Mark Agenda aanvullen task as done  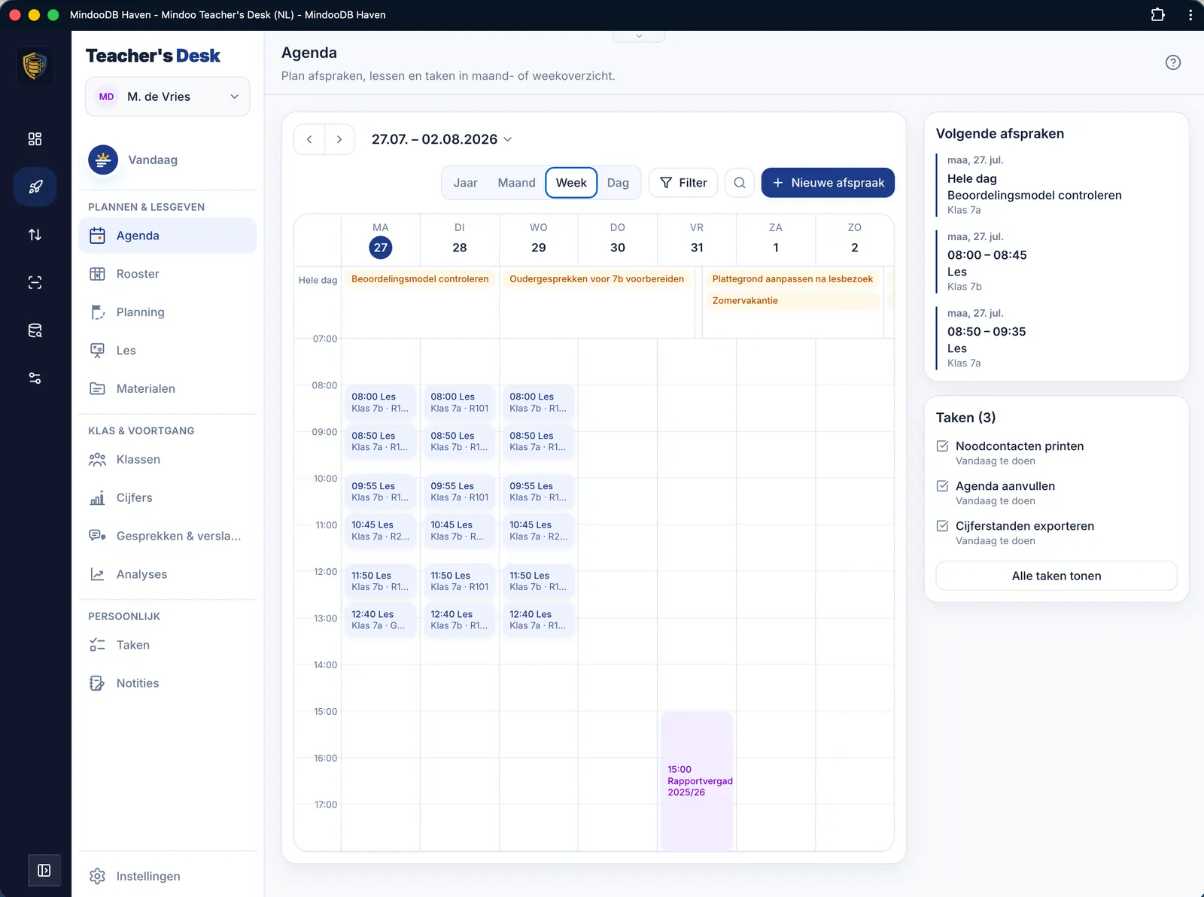click(942, 486)
